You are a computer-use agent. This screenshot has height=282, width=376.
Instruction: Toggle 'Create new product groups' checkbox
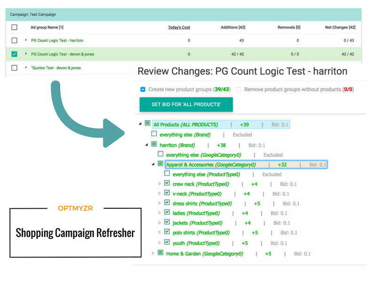[x=142, y=89]
